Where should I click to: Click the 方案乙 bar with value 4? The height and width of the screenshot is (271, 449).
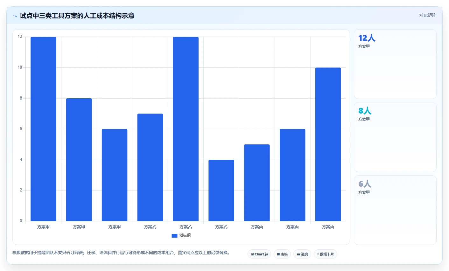tap(221, 190)
